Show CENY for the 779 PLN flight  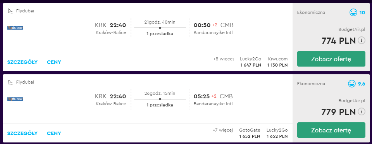(x=54, y=133)
